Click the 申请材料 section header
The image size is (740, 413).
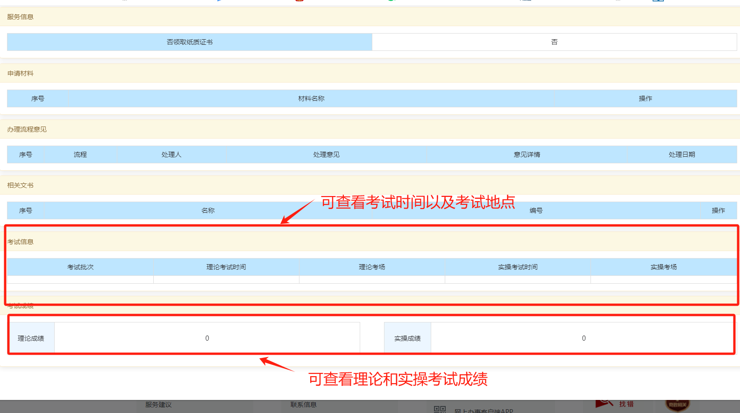[20, 73]
